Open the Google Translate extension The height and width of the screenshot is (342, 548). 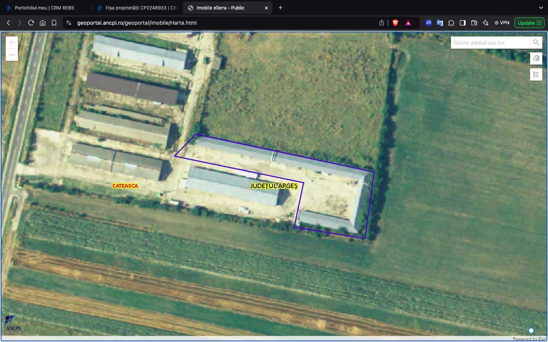(440, 23)
